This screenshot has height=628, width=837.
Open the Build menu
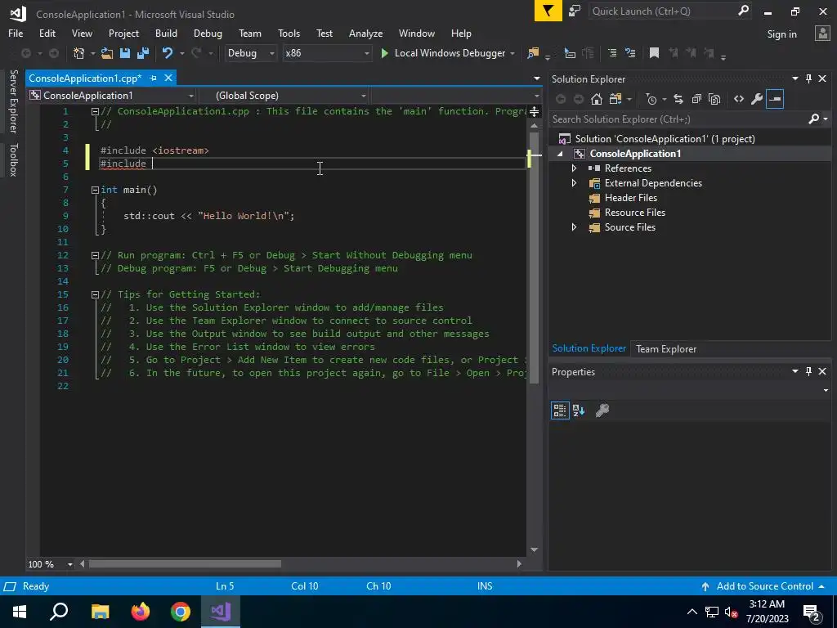pos(166,33)
